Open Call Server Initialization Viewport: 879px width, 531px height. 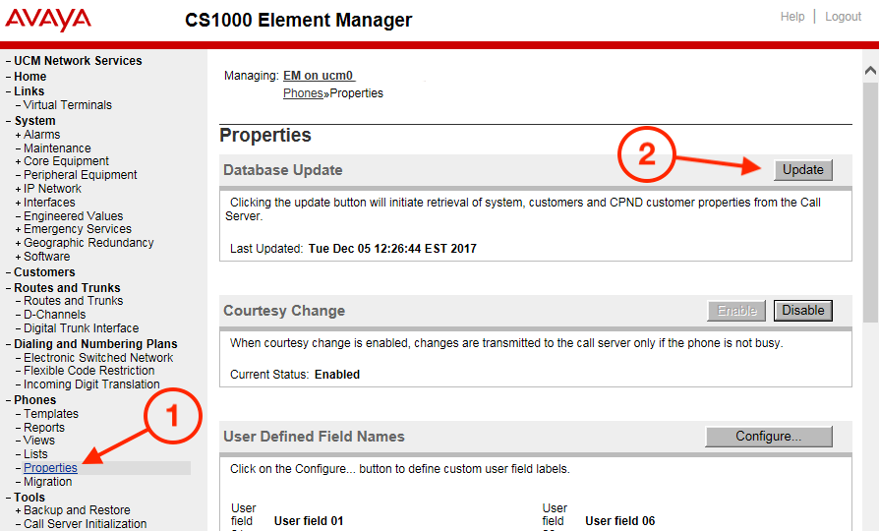(x=86, y=524)
